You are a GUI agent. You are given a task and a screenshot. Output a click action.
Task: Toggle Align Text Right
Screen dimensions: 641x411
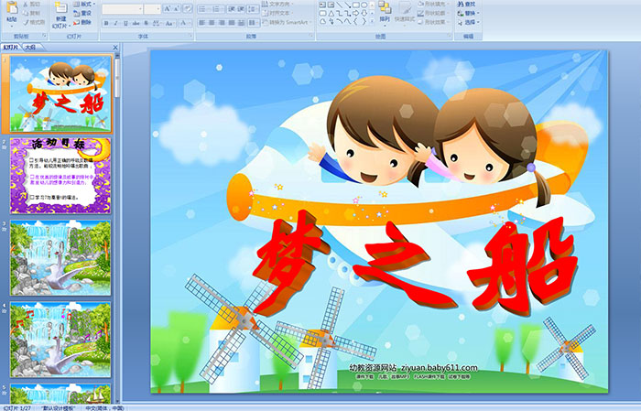click(222, 23)
